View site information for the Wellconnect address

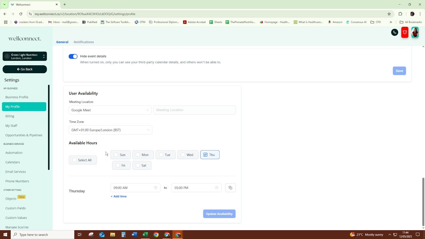(30, 14)
